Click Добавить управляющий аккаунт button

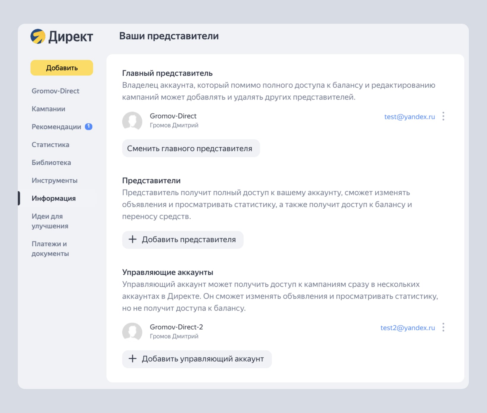[x=197, y=359]
